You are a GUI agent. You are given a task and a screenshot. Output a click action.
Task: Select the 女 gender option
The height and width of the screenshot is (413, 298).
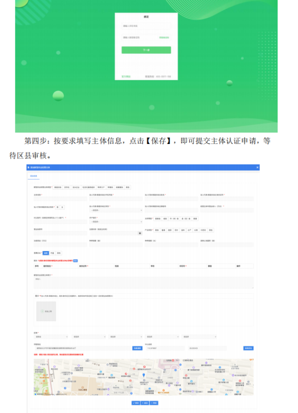62,207
